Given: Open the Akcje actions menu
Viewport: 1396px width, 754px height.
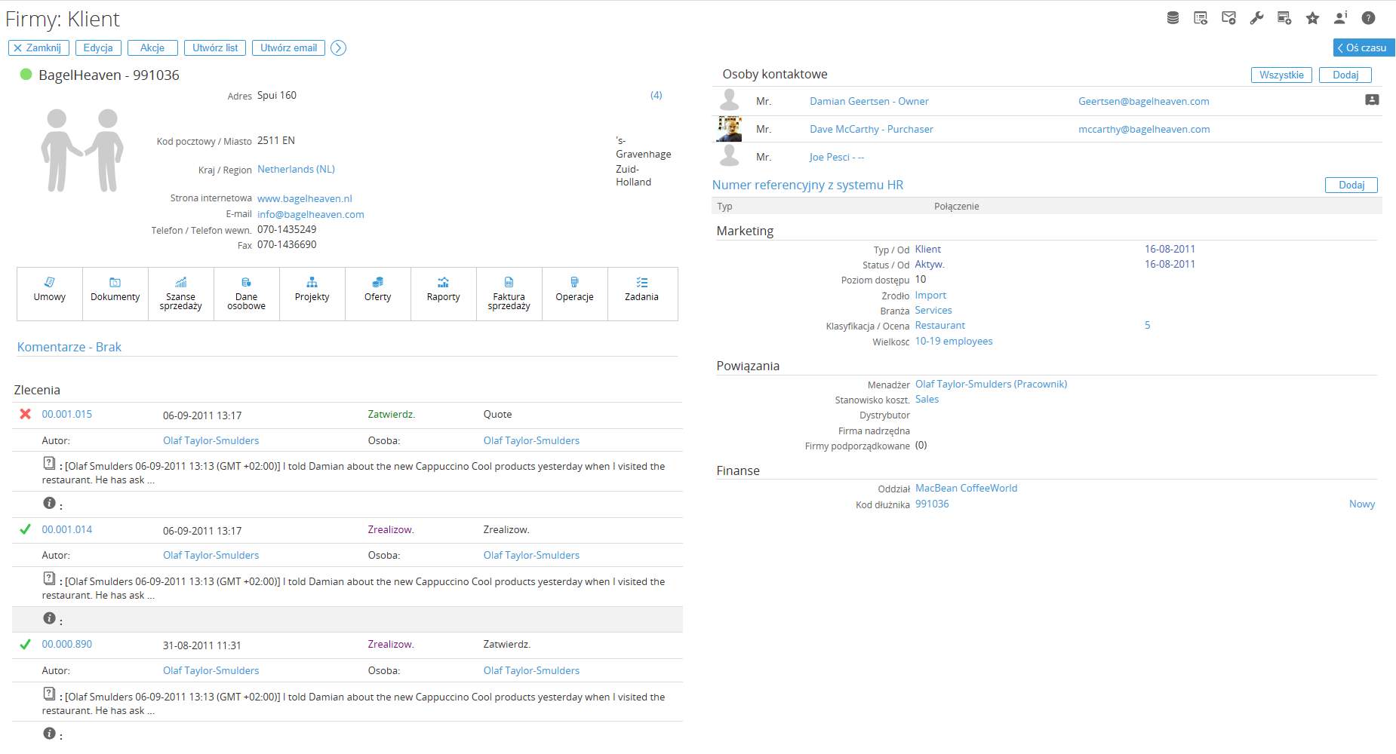Looking at the screenshot, I should pyautogui.click(x=152, y=48).
